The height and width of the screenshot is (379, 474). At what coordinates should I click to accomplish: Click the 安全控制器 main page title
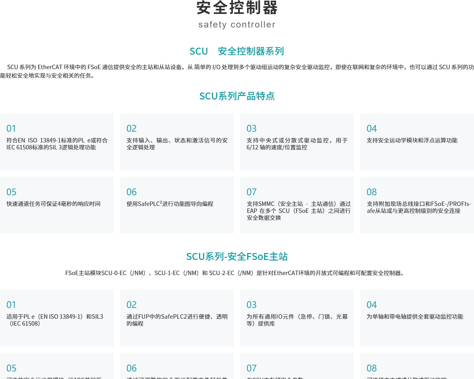237,8
